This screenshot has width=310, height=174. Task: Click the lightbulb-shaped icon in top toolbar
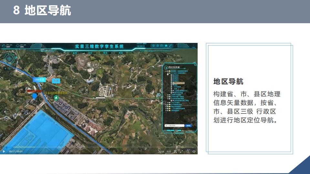(x=158, y=45)
